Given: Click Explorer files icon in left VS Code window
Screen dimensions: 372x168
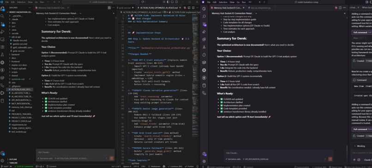Looking at the screenshot, I should coord(2,9).
